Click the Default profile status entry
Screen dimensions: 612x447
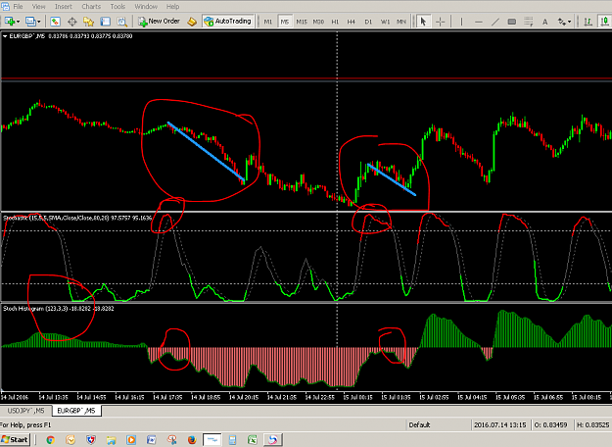coord(419,424)
